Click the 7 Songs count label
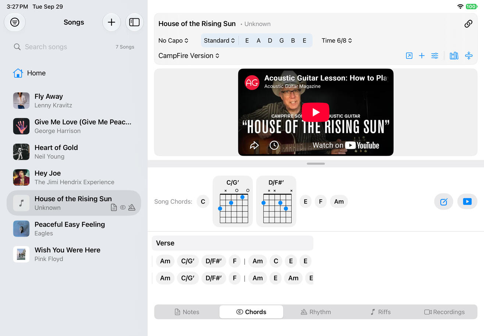Image resolution: width=484 pixels, height=336 pixels. [125, 47]
